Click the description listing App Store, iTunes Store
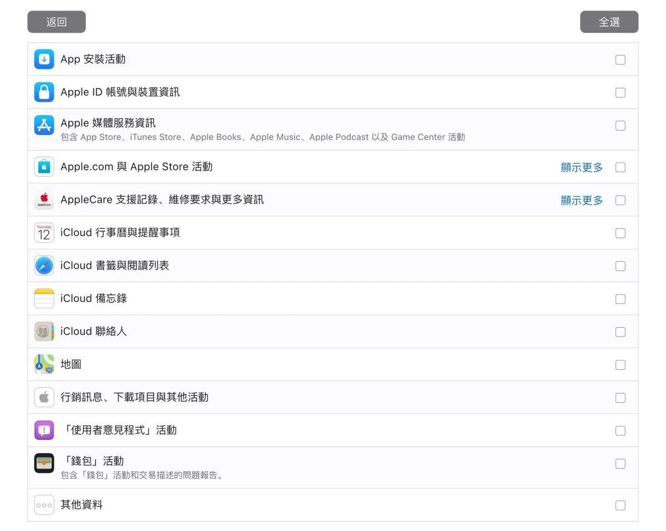 [263, 137]
